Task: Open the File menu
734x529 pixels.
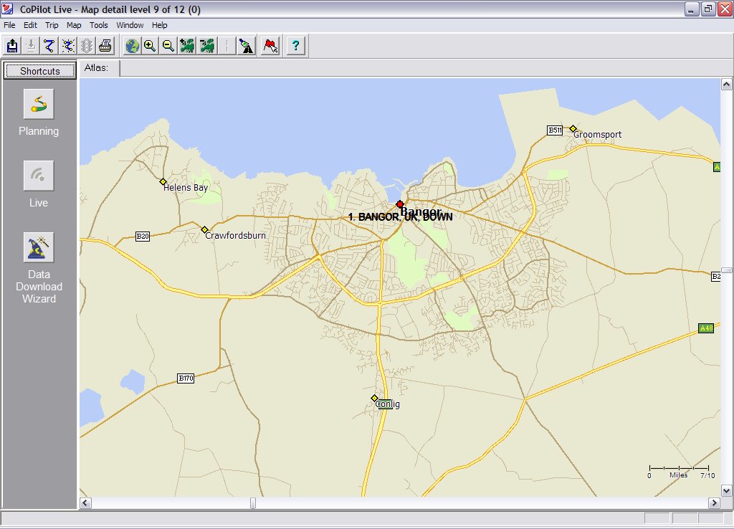Action: coord(9,25)
